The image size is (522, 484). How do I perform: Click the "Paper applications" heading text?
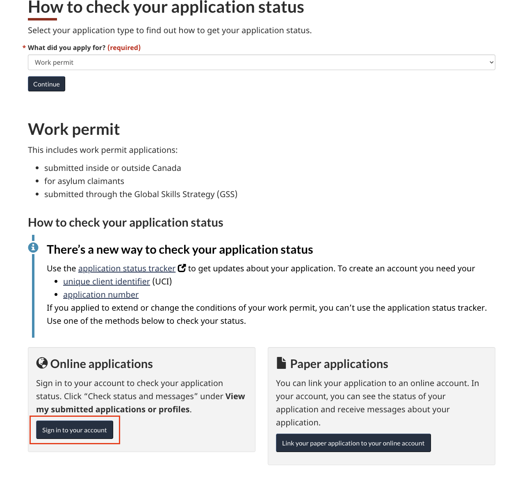[339, 364]
